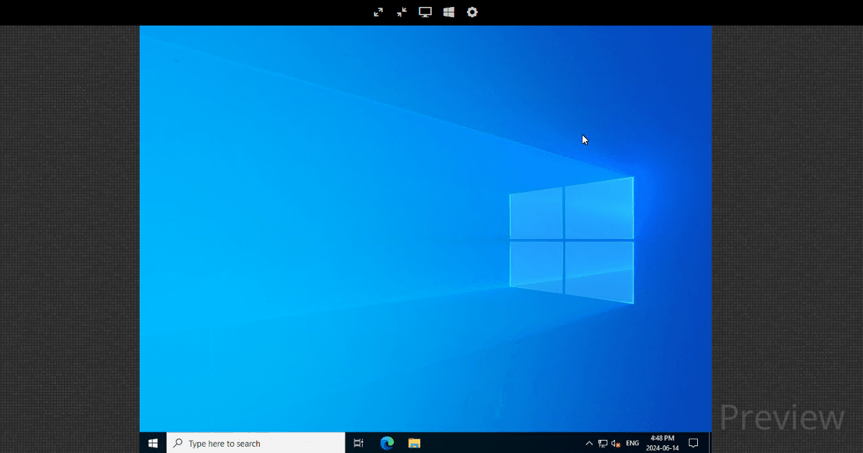Click the shrink view inward arrows icon
863x453 pixels.
coord(401,12)
